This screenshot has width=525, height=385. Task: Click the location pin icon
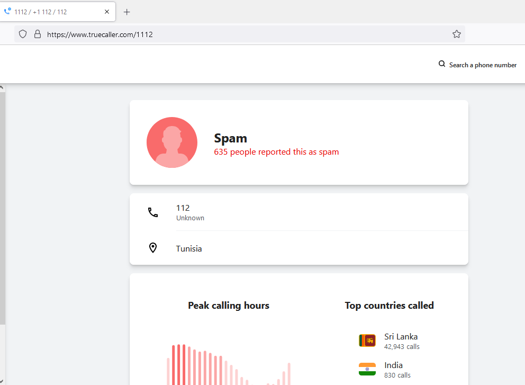[152, 248]
